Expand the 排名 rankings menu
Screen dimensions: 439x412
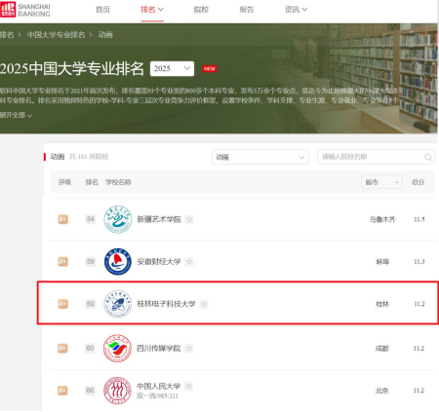152,10
